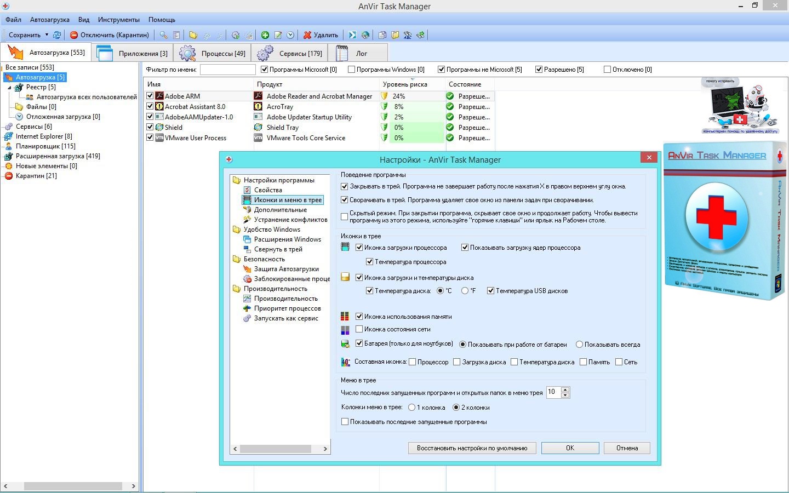Image resolution: width=789 pixels, height=493 pixels.
Task: Click the clock delayed startup icon
Action: 290,35
